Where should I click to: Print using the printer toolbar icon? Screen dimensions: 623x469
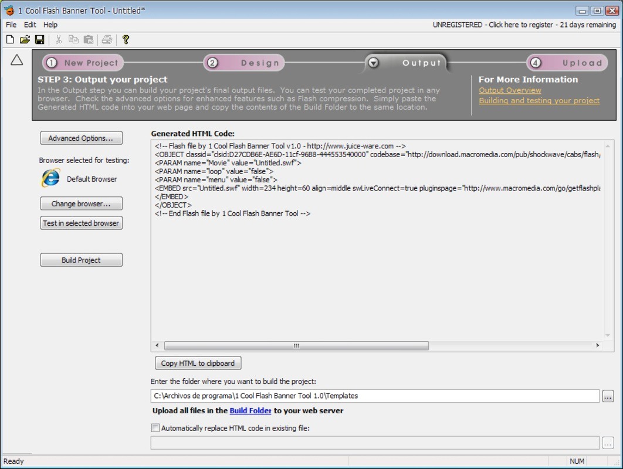[x=106, y=39]
